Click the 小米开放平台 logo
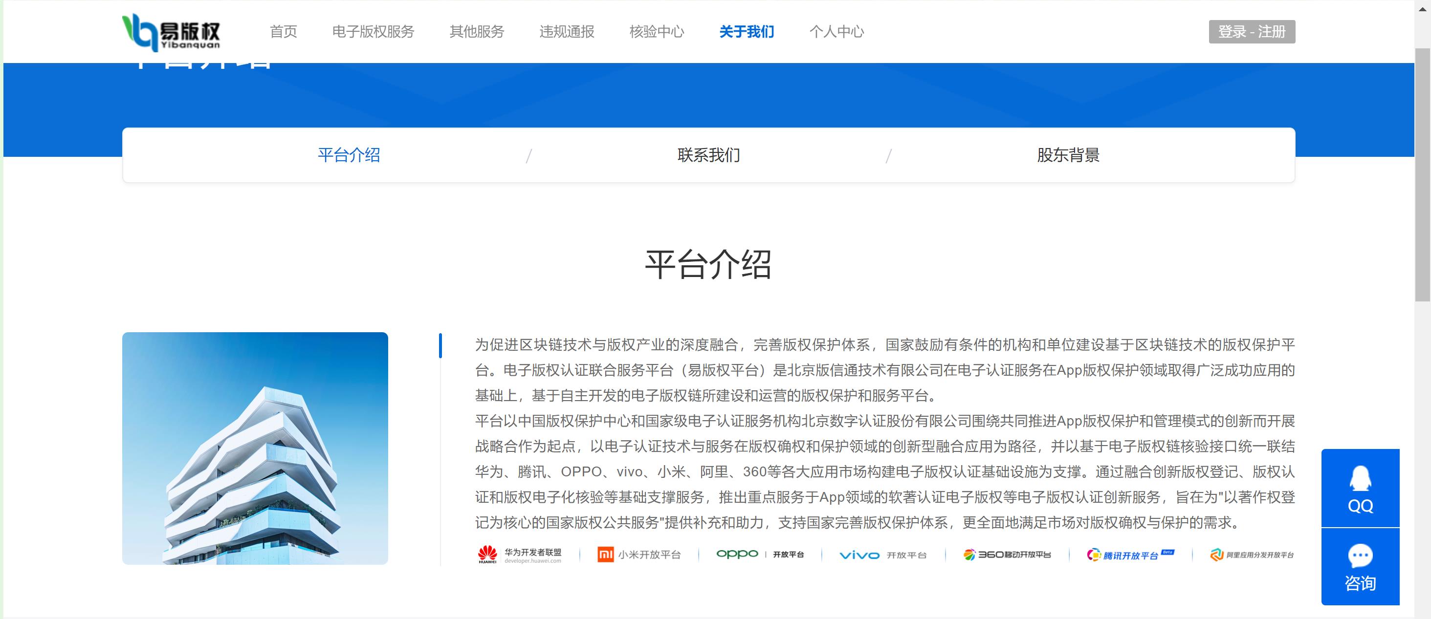 [x=639, y=555]
